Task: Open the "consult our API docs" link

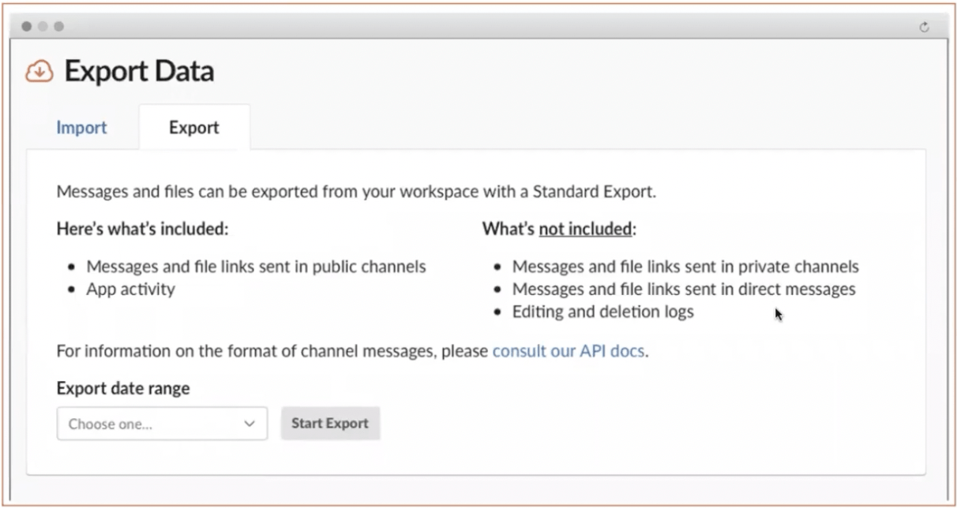Action: click(x=568, y=352)
